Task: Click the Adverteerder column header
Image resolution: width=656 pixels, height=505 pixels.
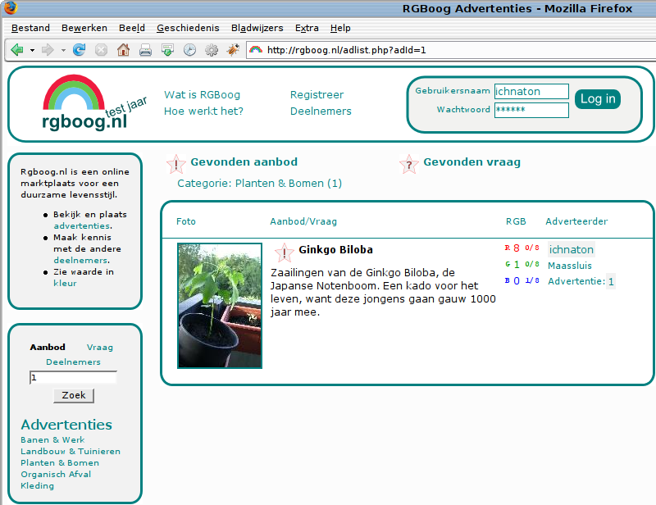Action: click(576, 221)
